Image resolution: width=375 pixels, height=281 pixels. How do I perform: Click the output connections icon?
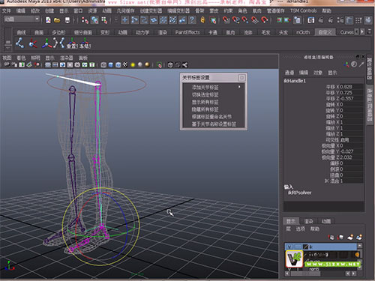(x=287, y=20)
